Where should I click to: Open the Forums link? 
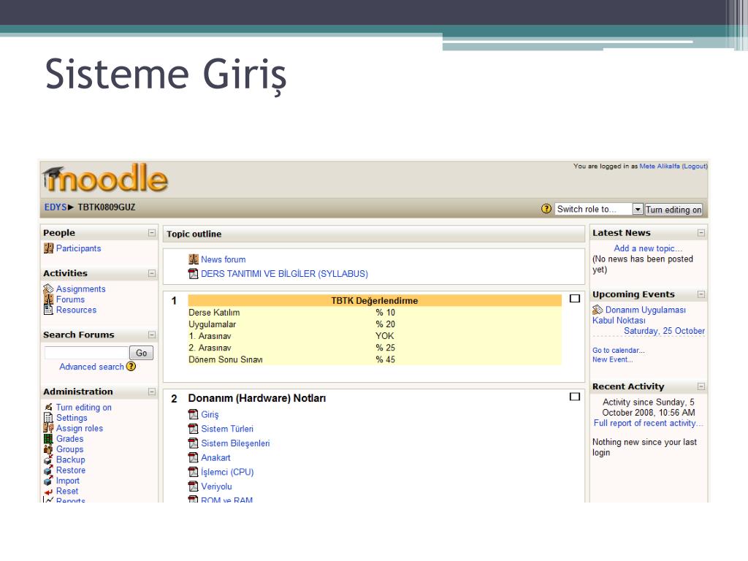tap(70, 299)
